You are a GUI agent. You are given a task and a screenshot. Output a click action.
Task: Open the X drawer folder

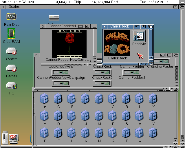click(x=153, y=98)
